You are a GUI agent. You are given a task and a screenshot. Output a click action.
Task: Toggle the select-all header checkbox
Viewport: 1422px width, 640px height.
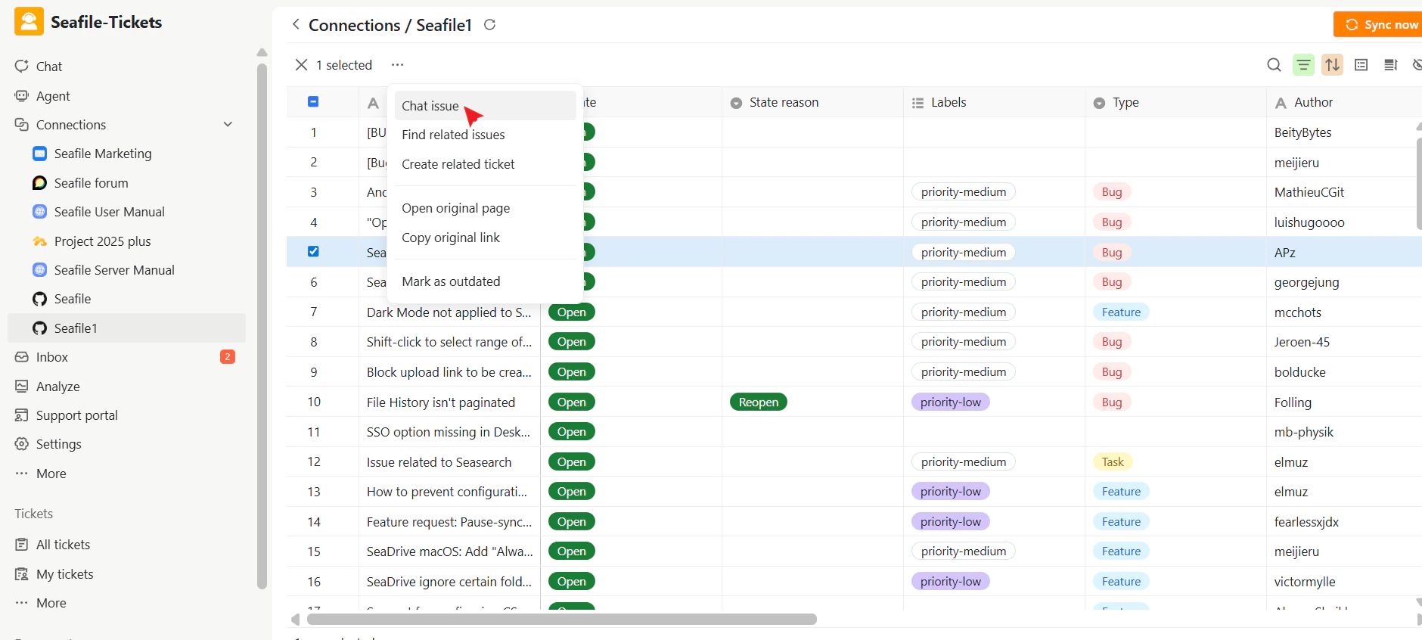313,101
